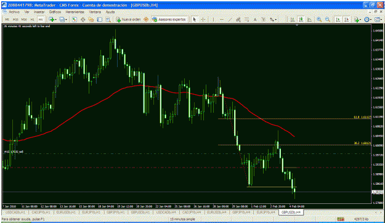Open the Herramientas menu
The width and height of the screenshot is (385, 223).
(75, 12)
